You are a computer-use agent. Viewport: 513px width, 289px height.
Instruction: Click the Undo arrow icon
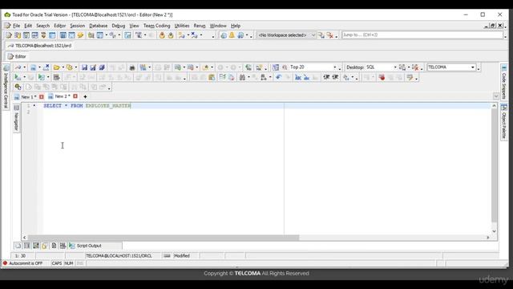point(278,77)
